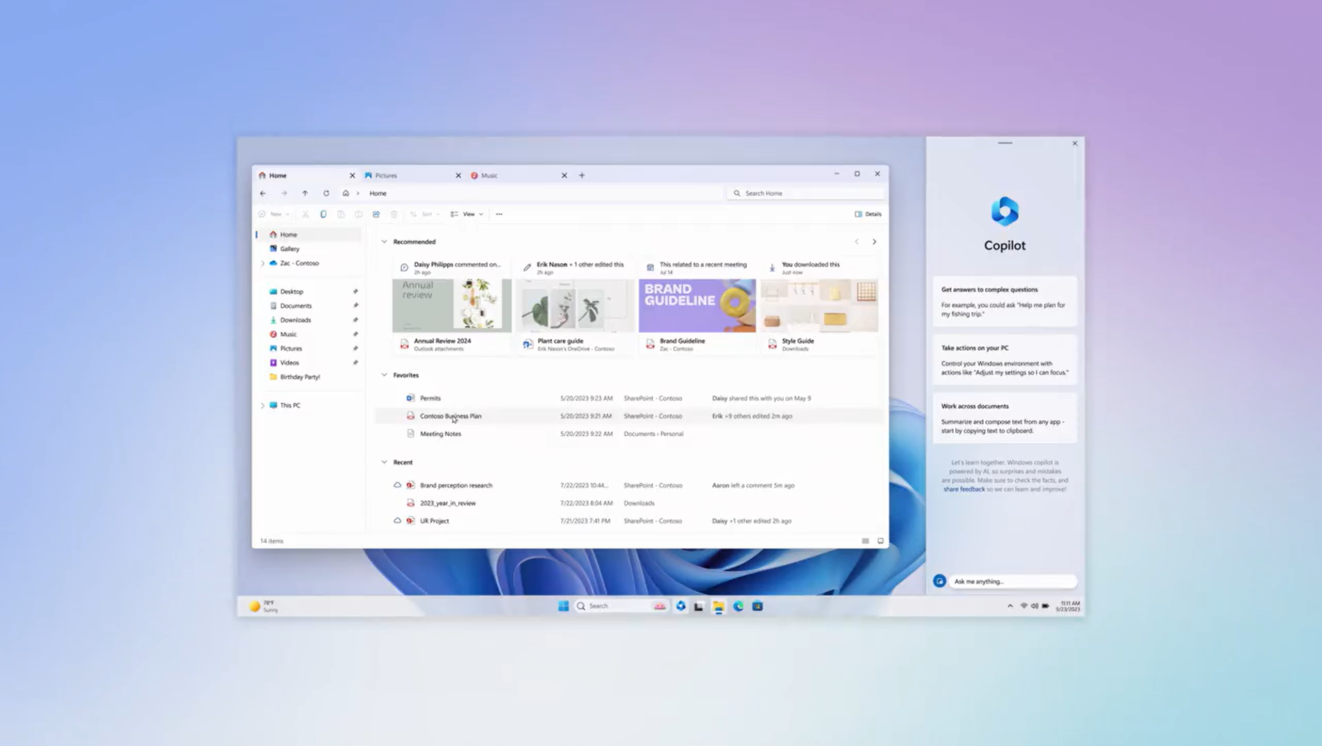Click the previous recommended files arrow
The width and height of the screenshot is (1322, 746).
857,242
